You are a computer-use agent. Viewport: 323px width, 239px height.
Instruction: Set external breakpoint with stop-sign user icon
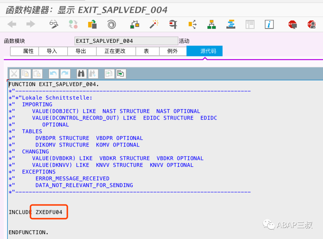[311, 24]
